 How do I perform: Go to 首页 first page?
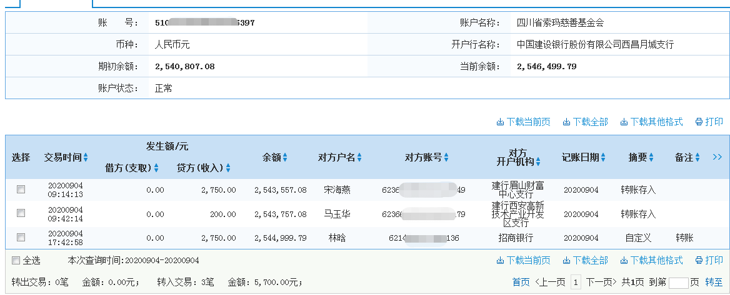point(521,282)
